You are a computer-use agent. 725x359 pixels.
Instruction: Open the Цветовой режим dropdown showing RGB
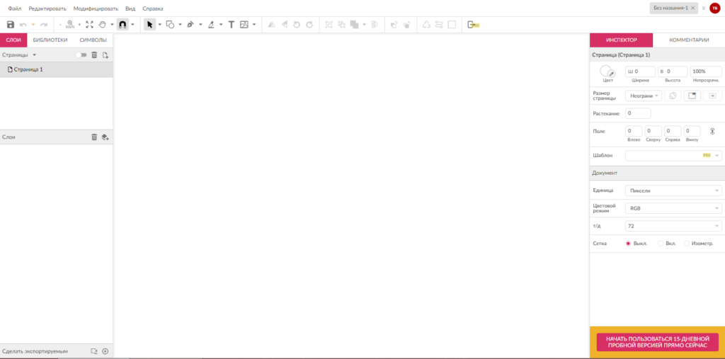tap(673, 208)
